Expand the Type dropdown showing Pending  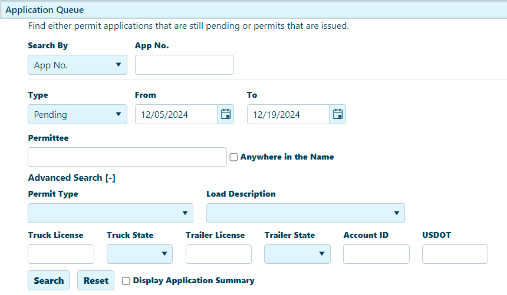[77, 115]
